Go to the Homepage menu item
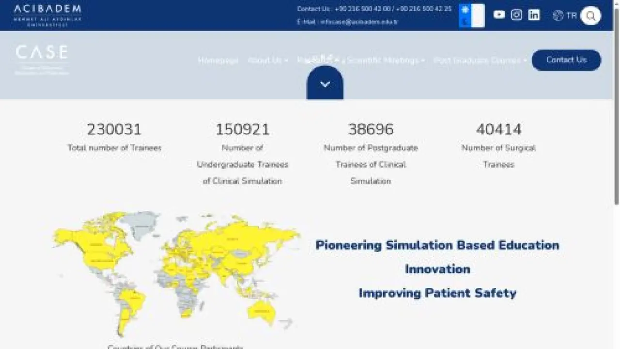The width and height of the screenshot is (620, 349). pos(218,61)
